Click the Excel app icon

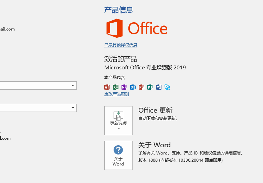click(x=116, y=87)
